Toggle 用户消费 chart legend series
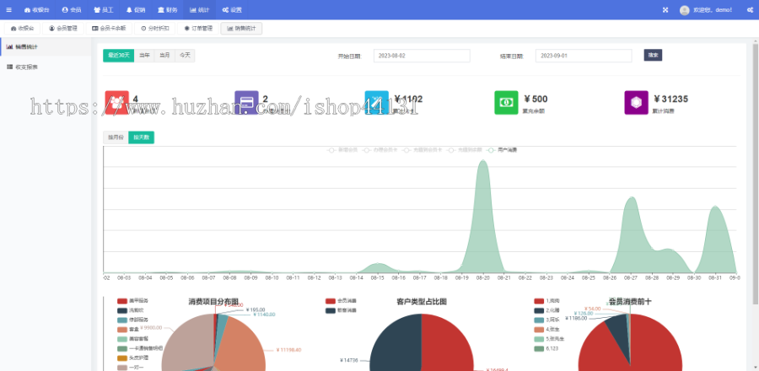This screenshot has width=759, height=371. coord(503,150)
